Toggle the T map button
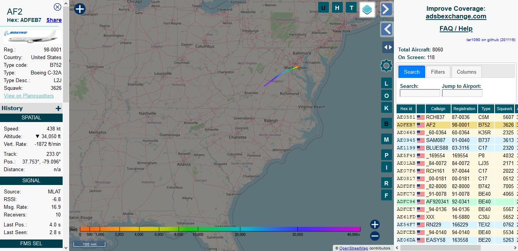 pos(351,7)
